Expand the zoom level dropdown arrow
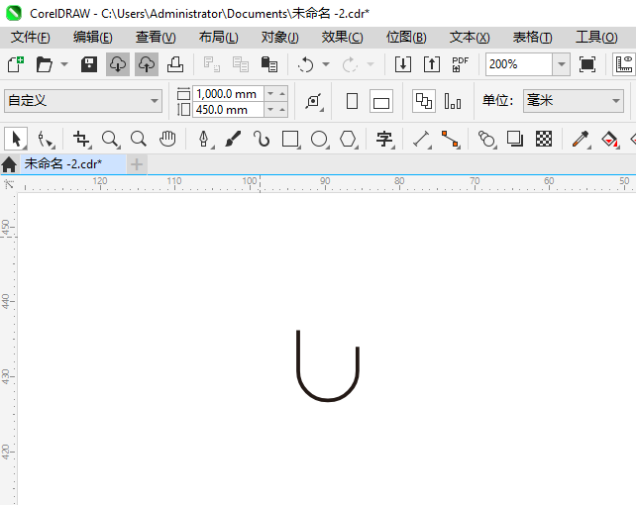 pos(562,64)
